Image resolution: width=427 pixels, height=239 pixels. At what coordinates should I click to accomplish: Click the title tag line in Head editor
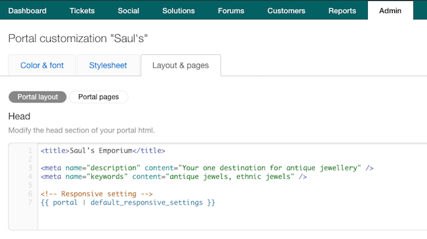point(103,150)
